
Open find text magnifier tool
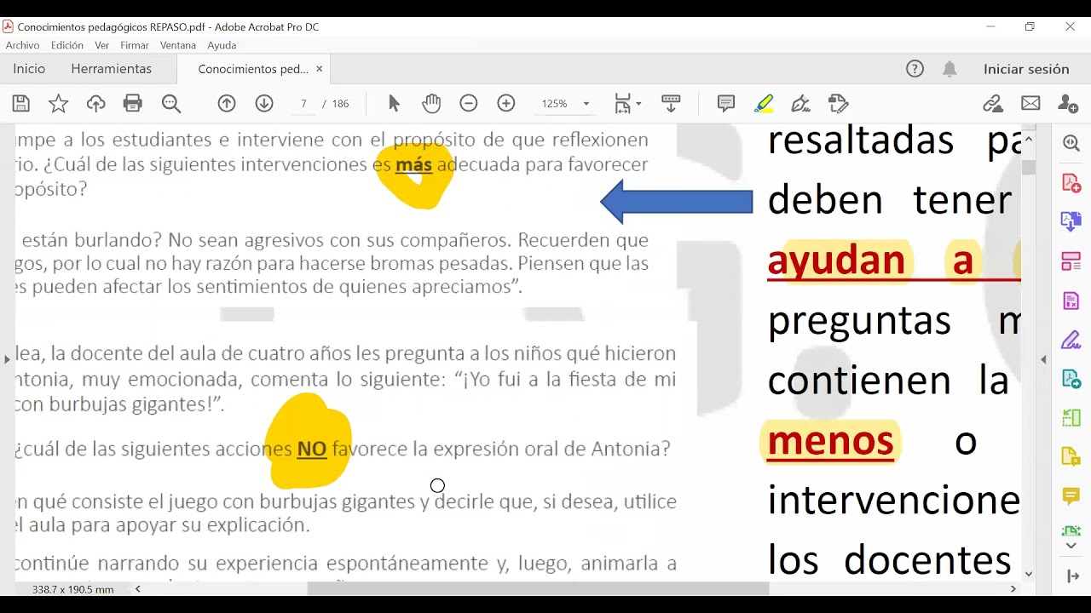pyautogui.click(x=171, y=104)
